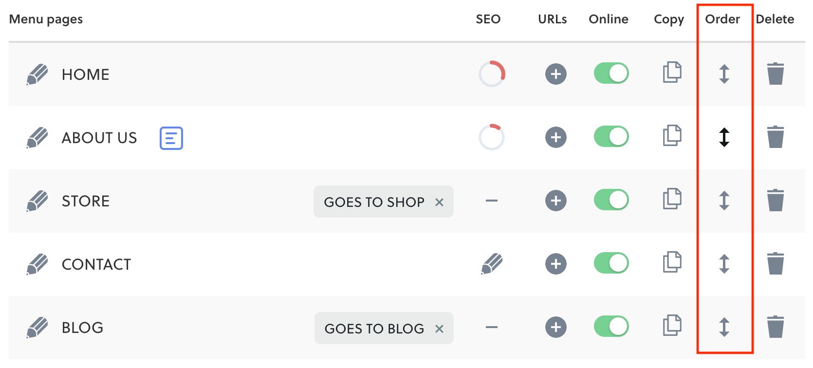This screenshot has width=813, height=368.
Task: Remove the GOES TO SHOP tag
Action: [439, 202]
